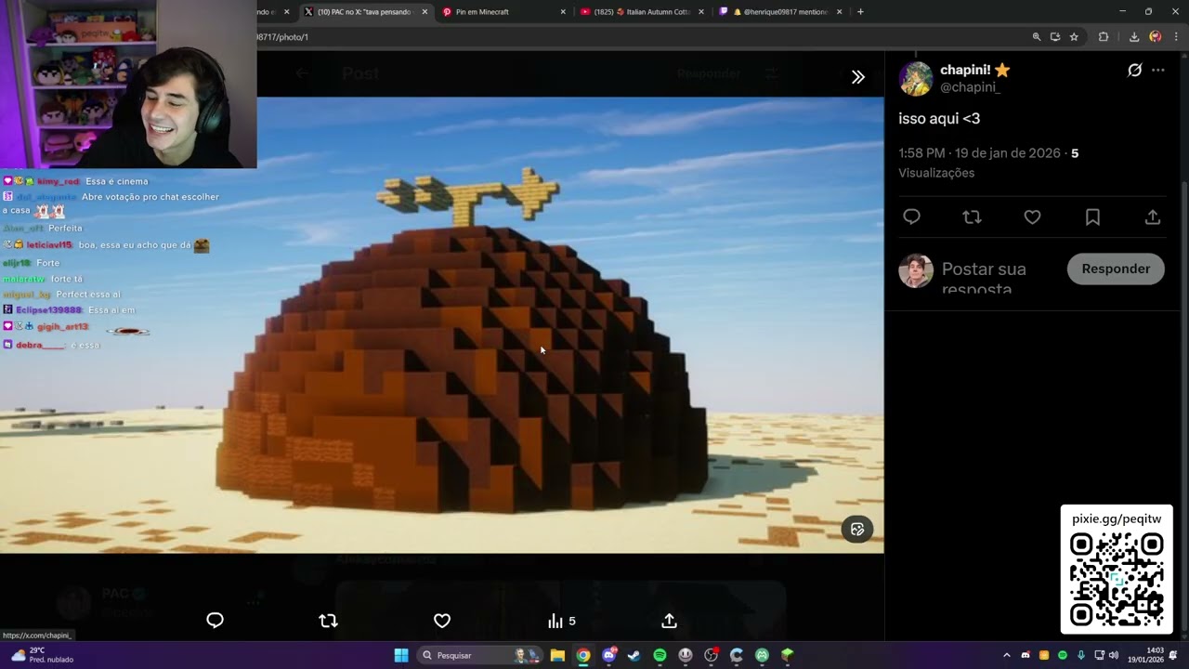
Task: Open the browser downloads icon
Action: click(x=1134, y=37)
